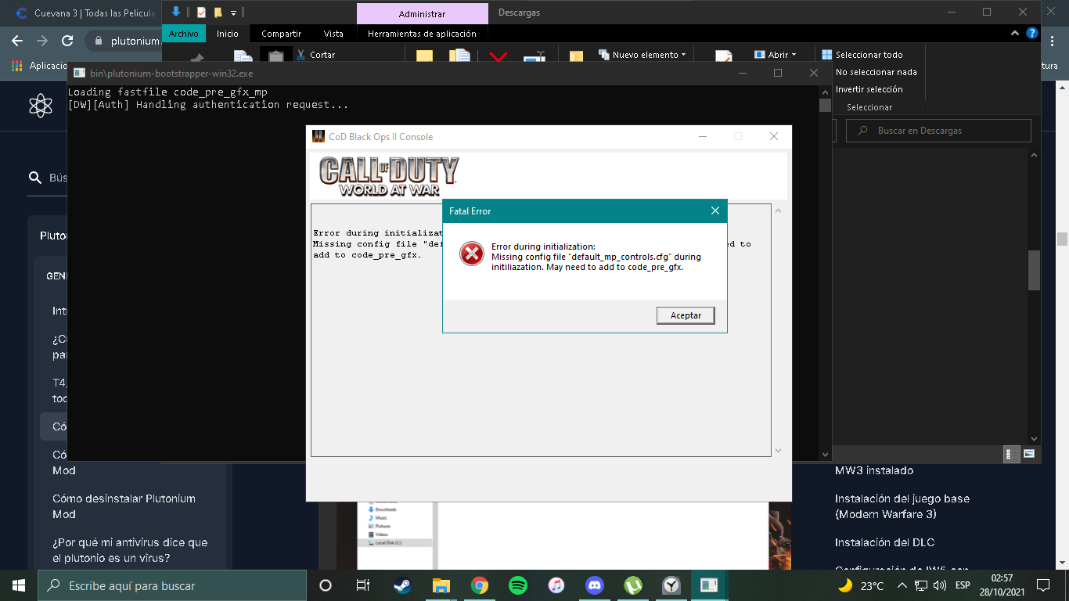
Task: Click the weather 23°C taskbar widget
Action: point(860,585)
